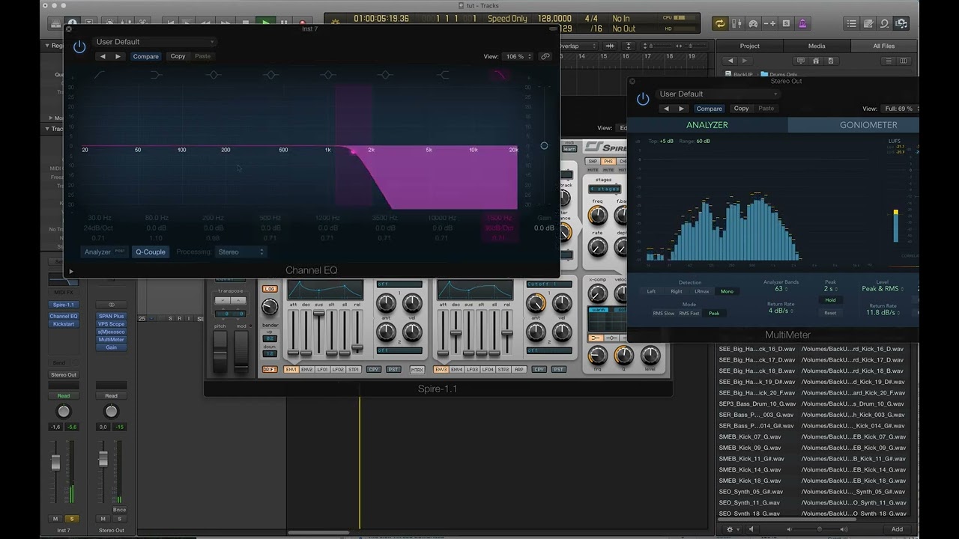Open the Media tab in the browser
The width and height of the screenshot is (959, 539).
click(x=817, y=46)
